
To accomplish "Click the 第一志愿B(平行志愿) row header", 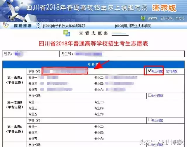I will (15, 105).
